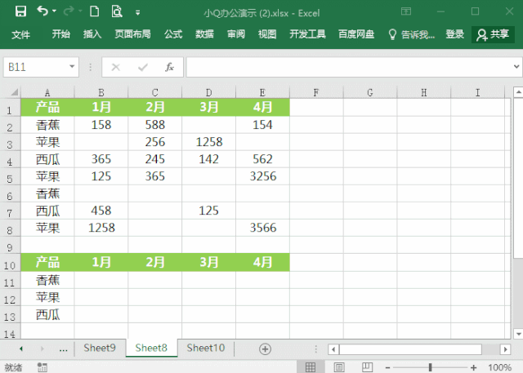Click the zoom out minus button
Image resolution: width=523 pixels, height=373 pixels.
pos(387,367)
